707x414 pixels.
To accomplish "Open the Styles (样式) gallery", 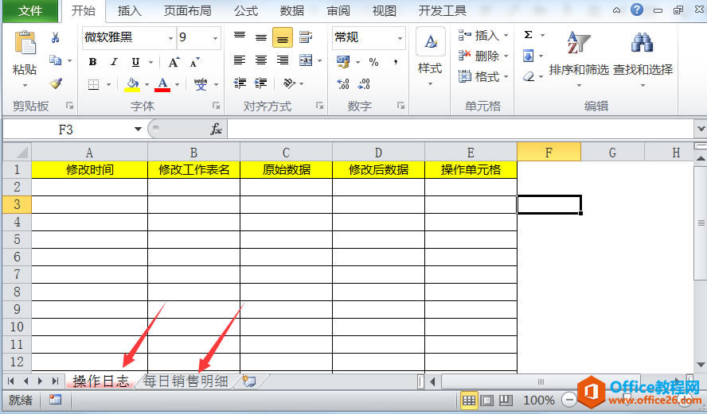I will tap(430, 57).
